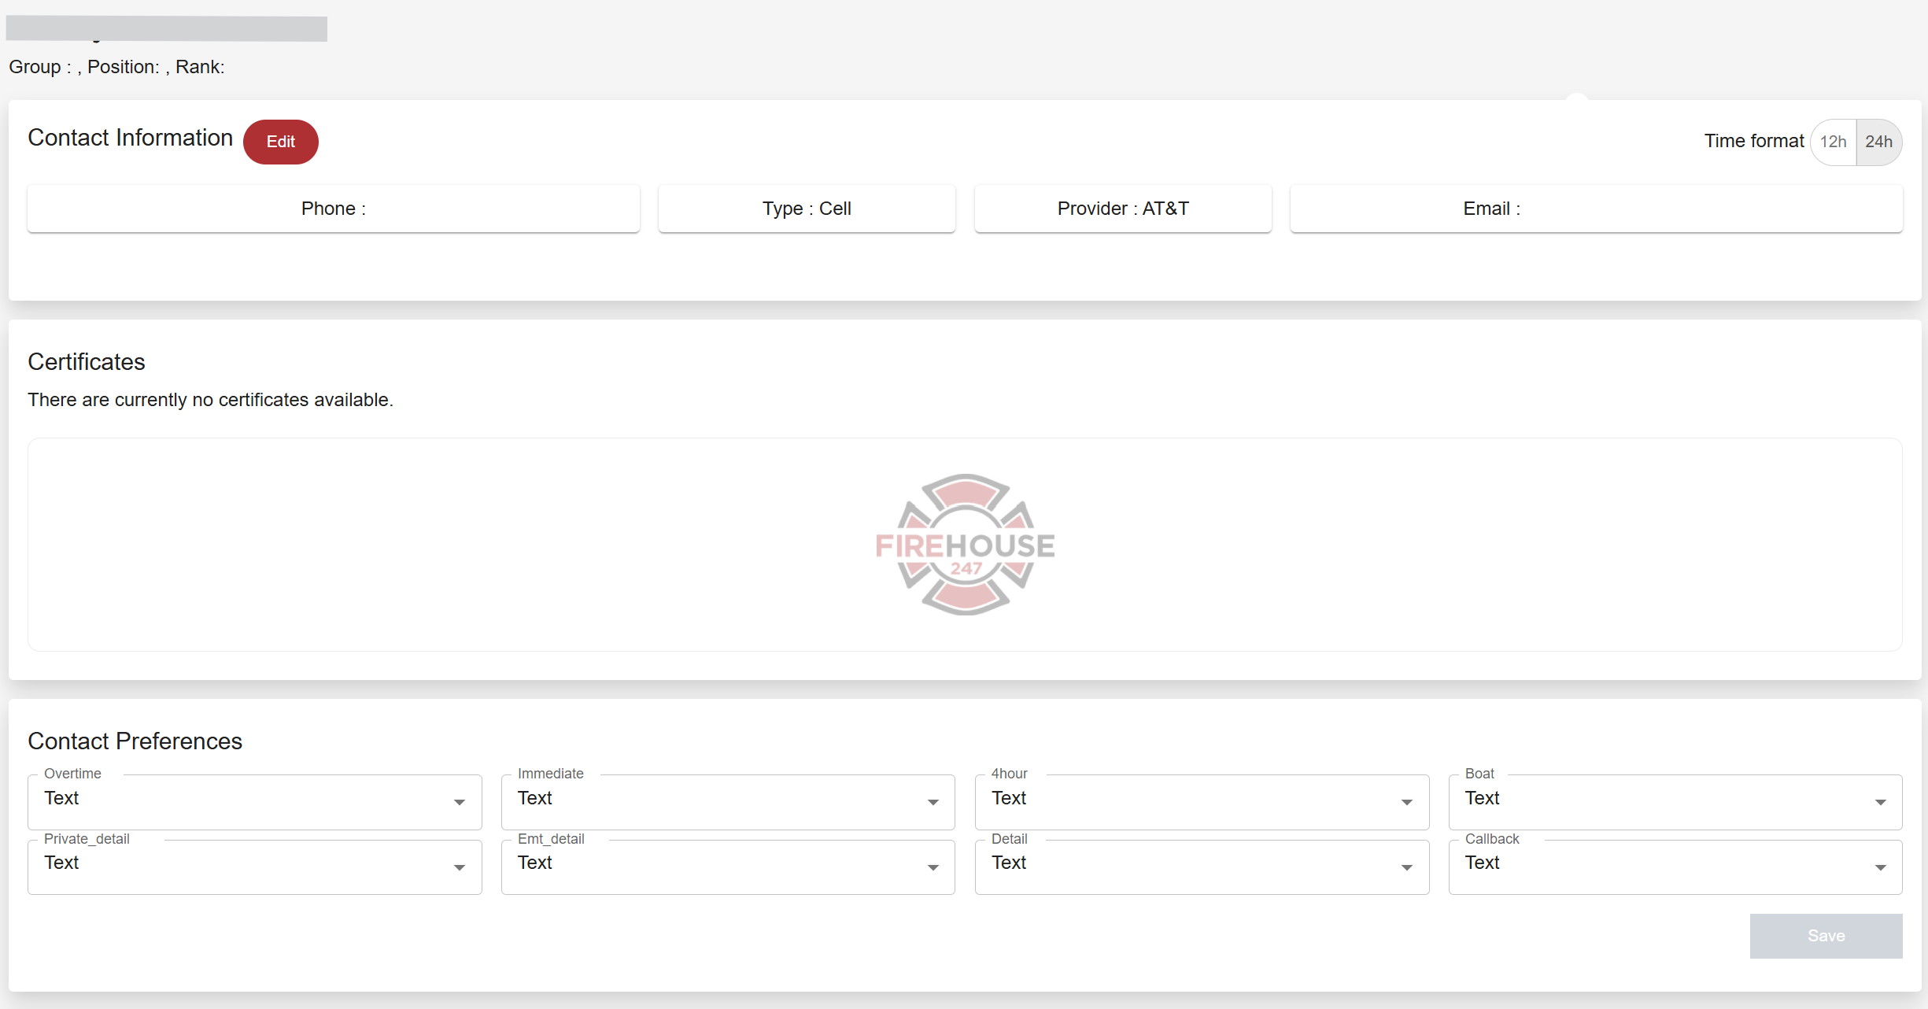Click the Email information card
Viewport: 1928px width, 1009px height.
[x=1596, y=209]
